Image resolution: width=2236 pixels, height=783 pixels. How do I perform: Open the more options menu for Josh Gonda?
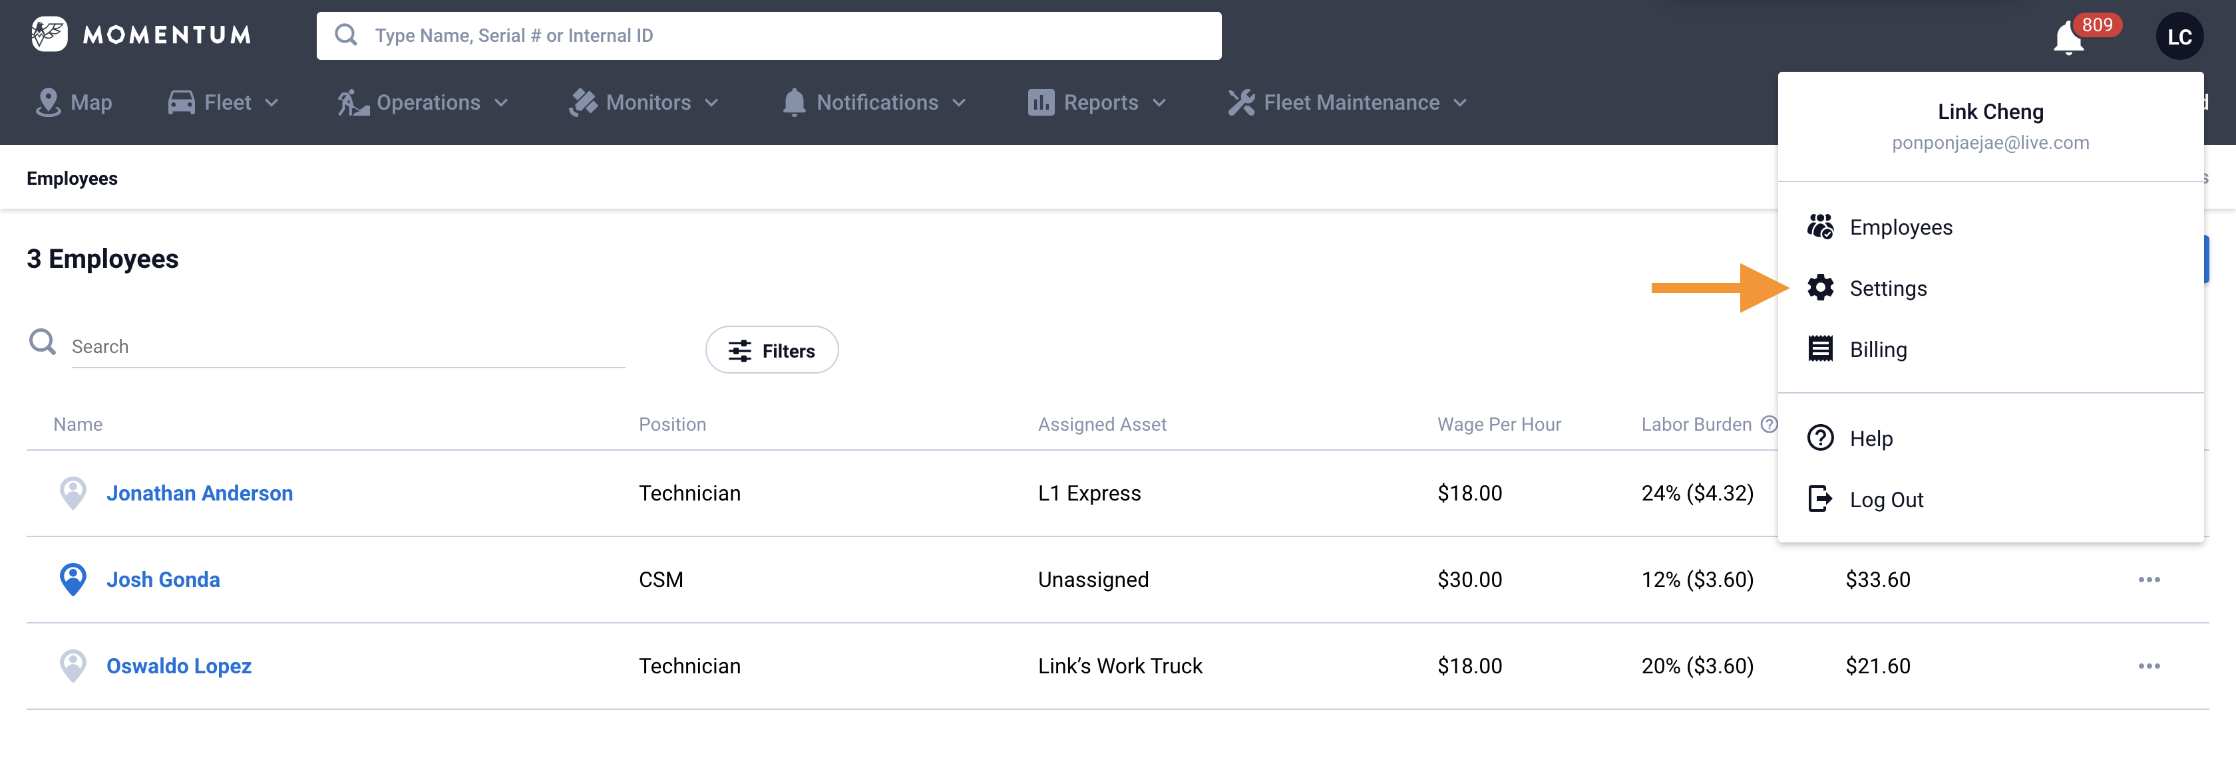[x=2148, y=579]
